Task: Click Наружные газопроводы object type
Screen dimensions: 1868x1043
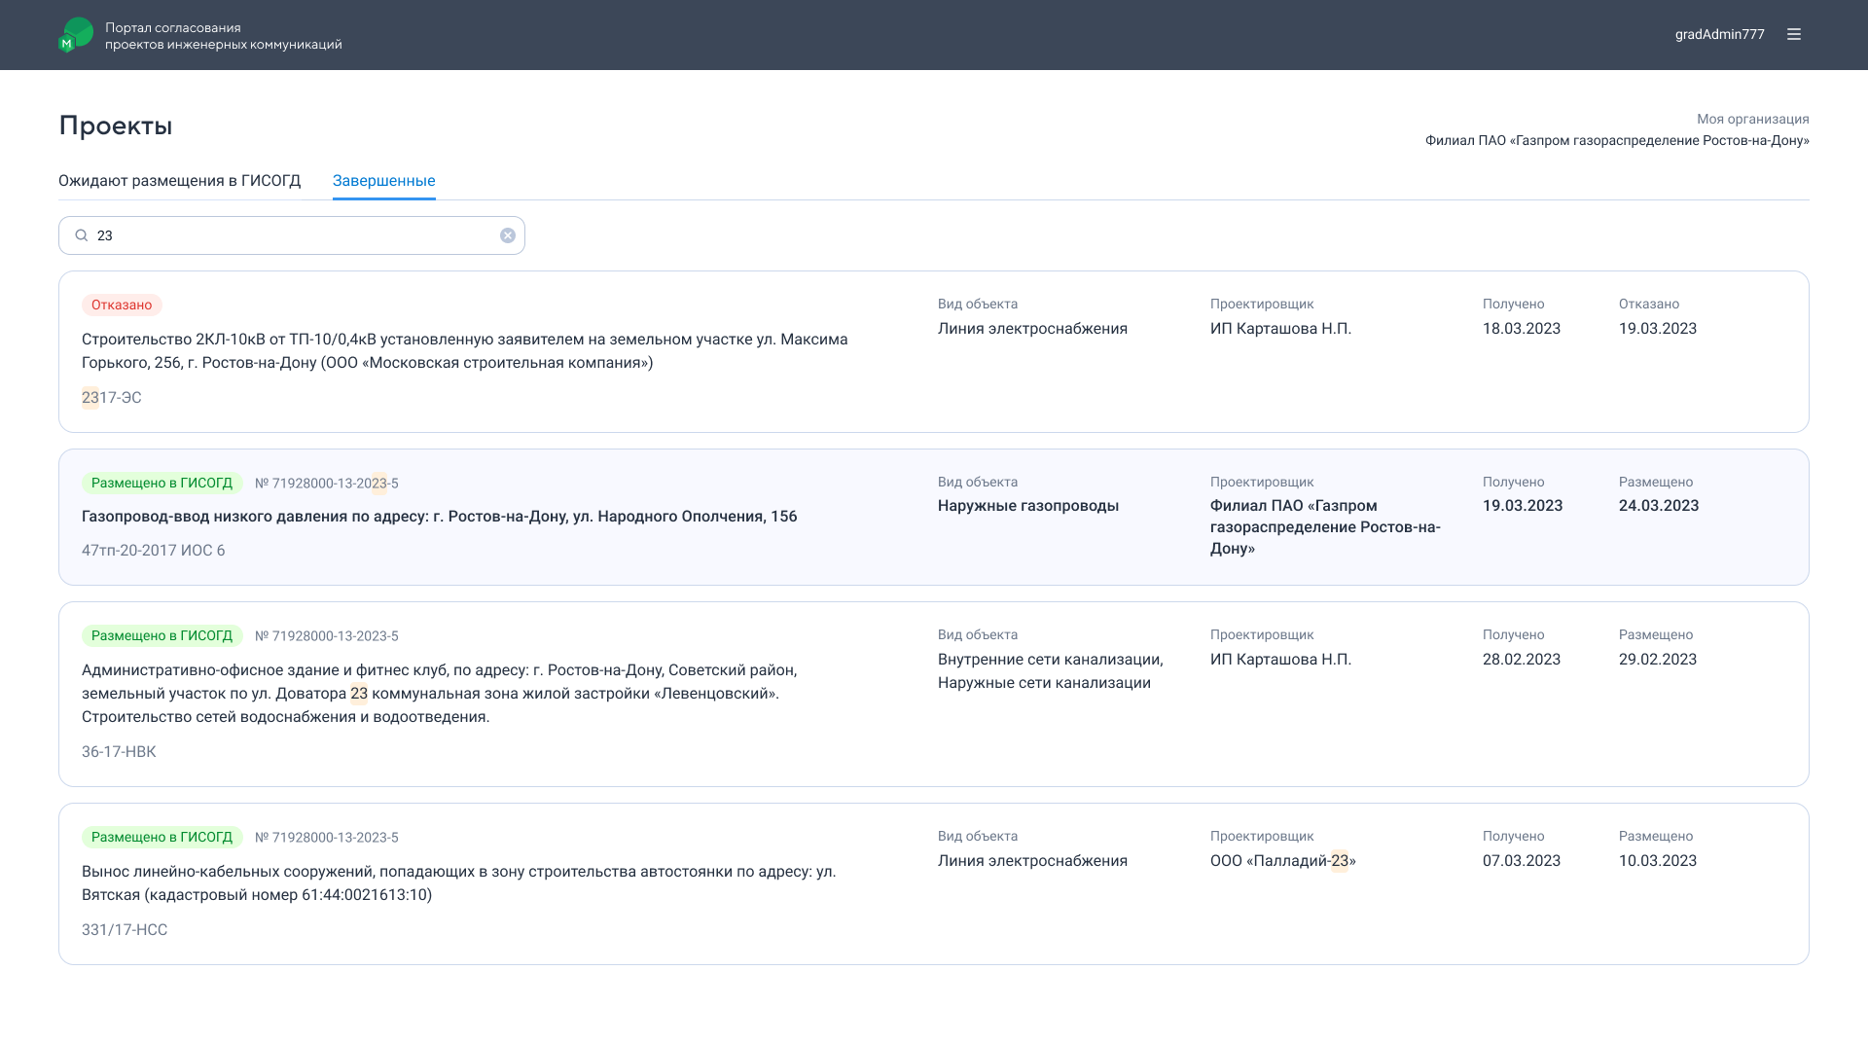Action: 1028,506
